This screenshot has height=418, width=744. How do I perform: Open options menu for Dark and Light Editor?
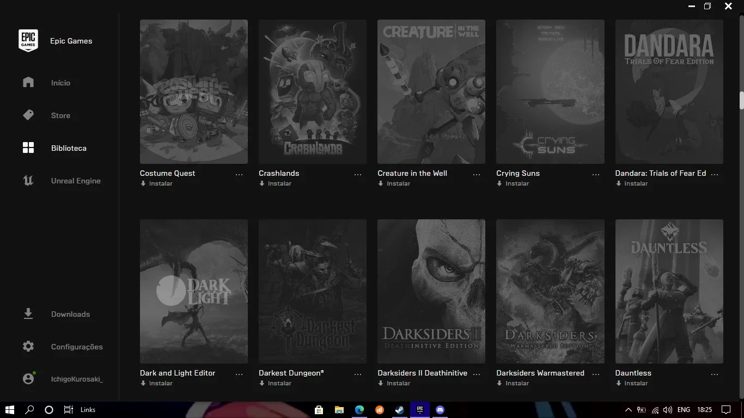[x=239, y=374]
